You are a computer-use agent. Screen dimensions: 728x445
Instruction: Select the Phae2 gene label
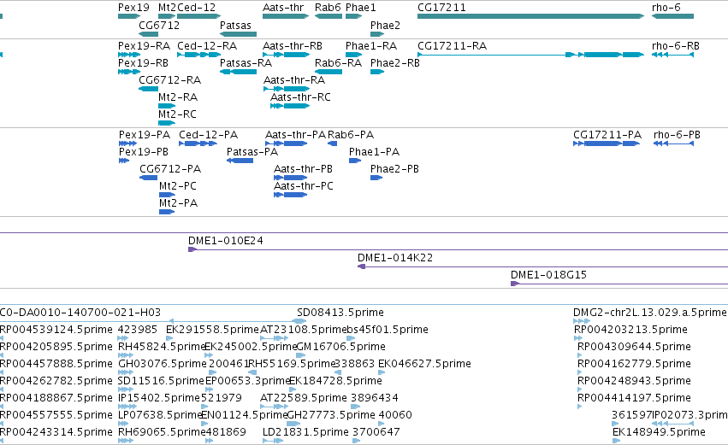pyautogui.click(x=385, y=25)
